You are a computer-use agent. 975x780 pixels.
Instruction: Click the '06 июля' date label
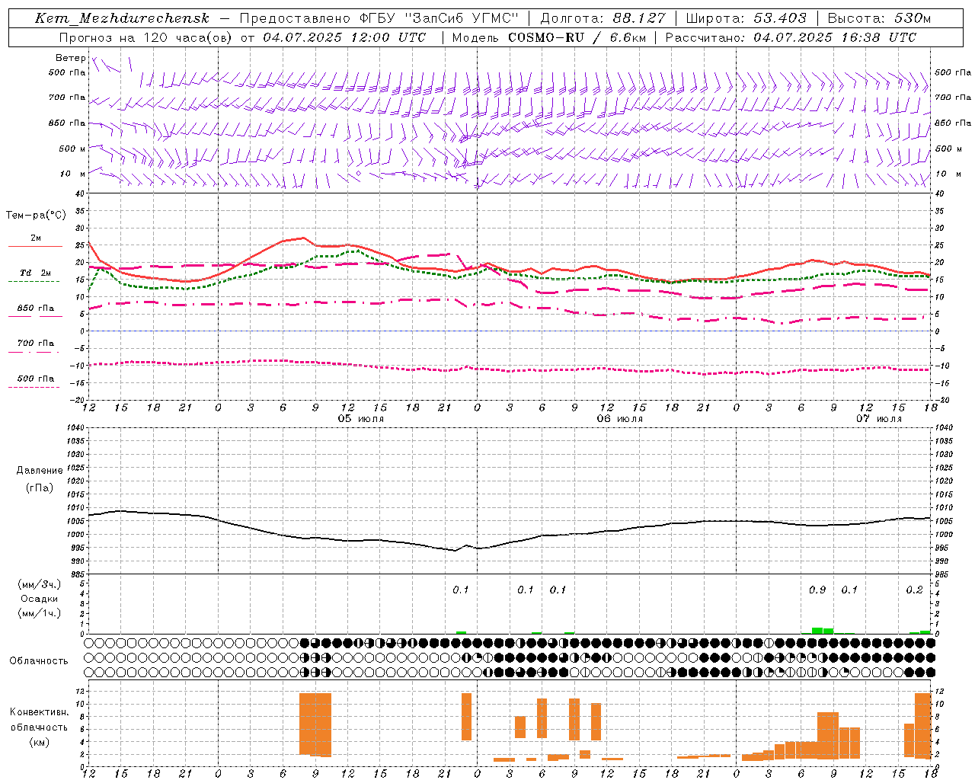620,419
